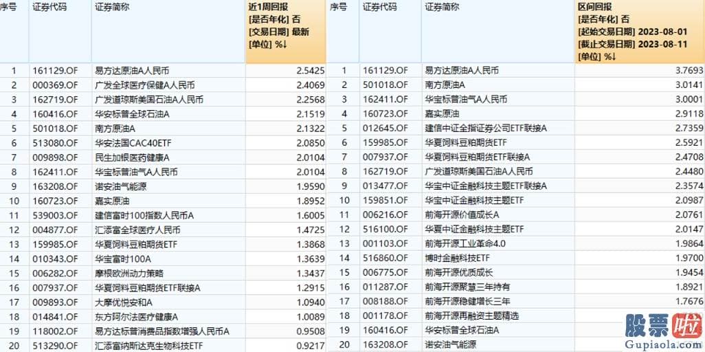Select fund code 006282.OF
Viewport: 705px width, 352px height.
point(55,273)
